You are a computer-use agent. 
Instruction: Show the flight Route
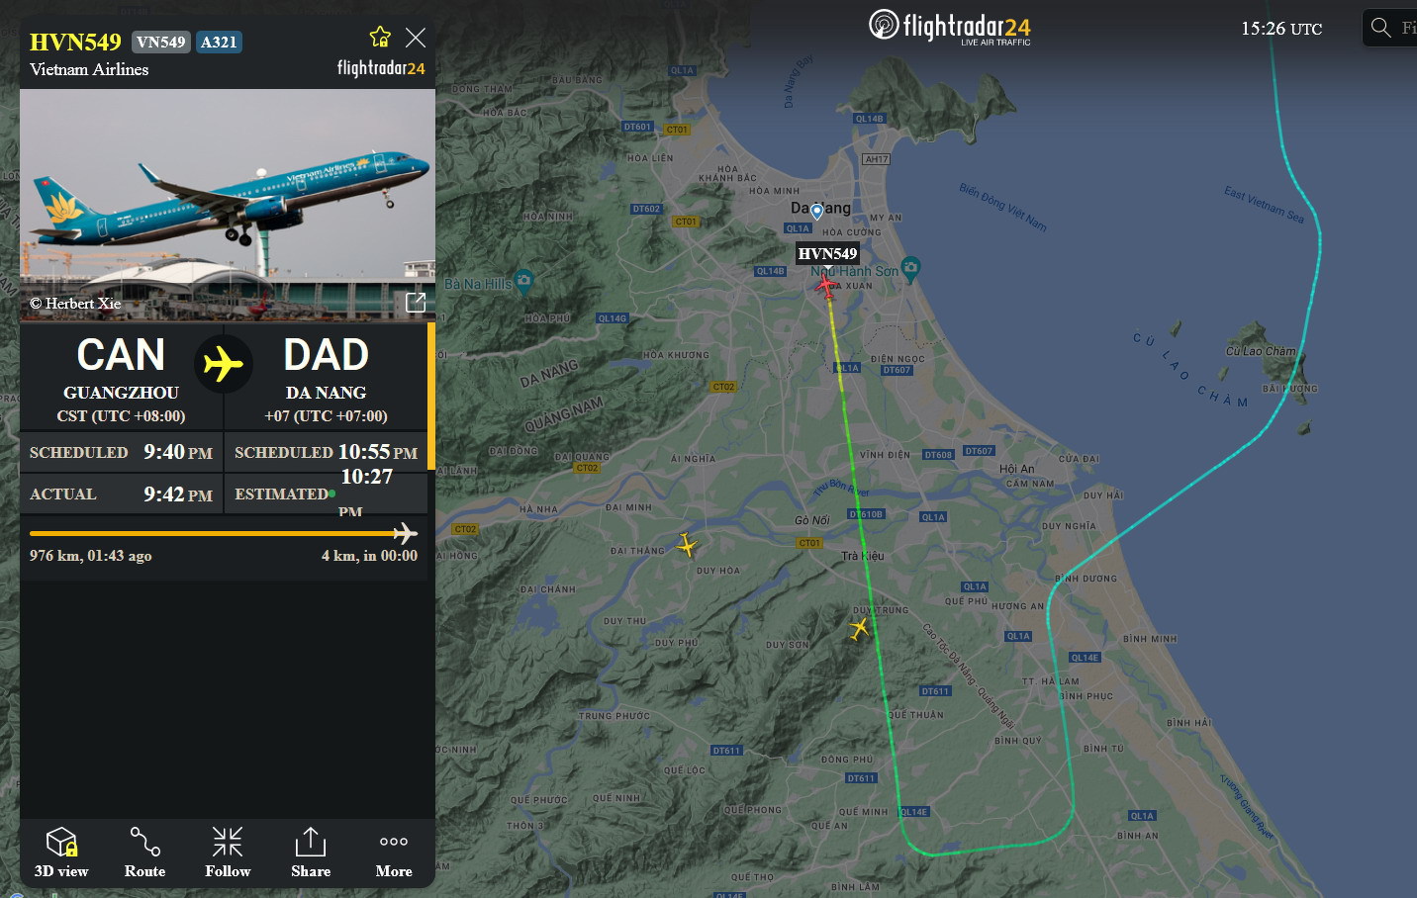point(144,852)
